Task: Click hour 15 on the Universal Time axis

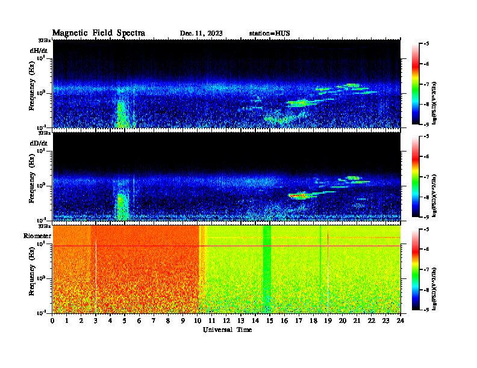Action: tap(270, 320)
